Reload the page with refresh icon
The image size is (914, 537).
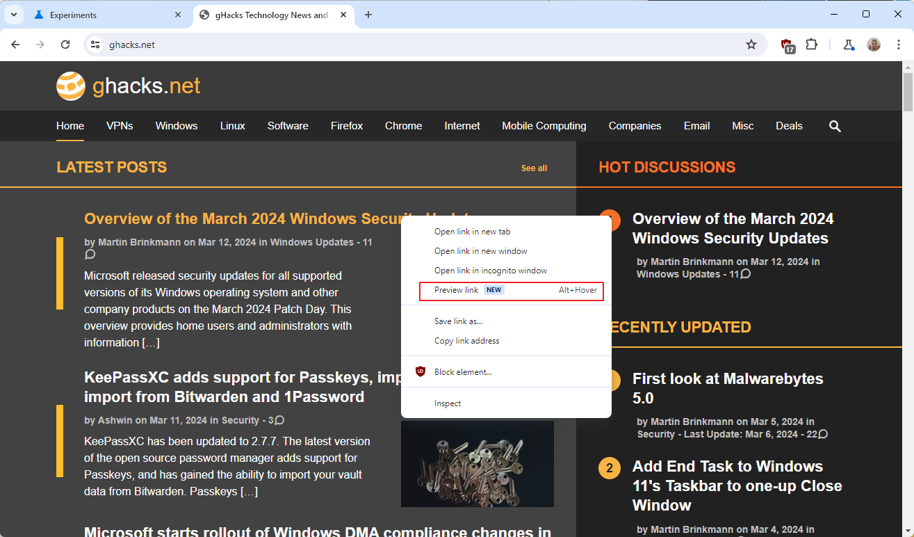pos(65,45)
